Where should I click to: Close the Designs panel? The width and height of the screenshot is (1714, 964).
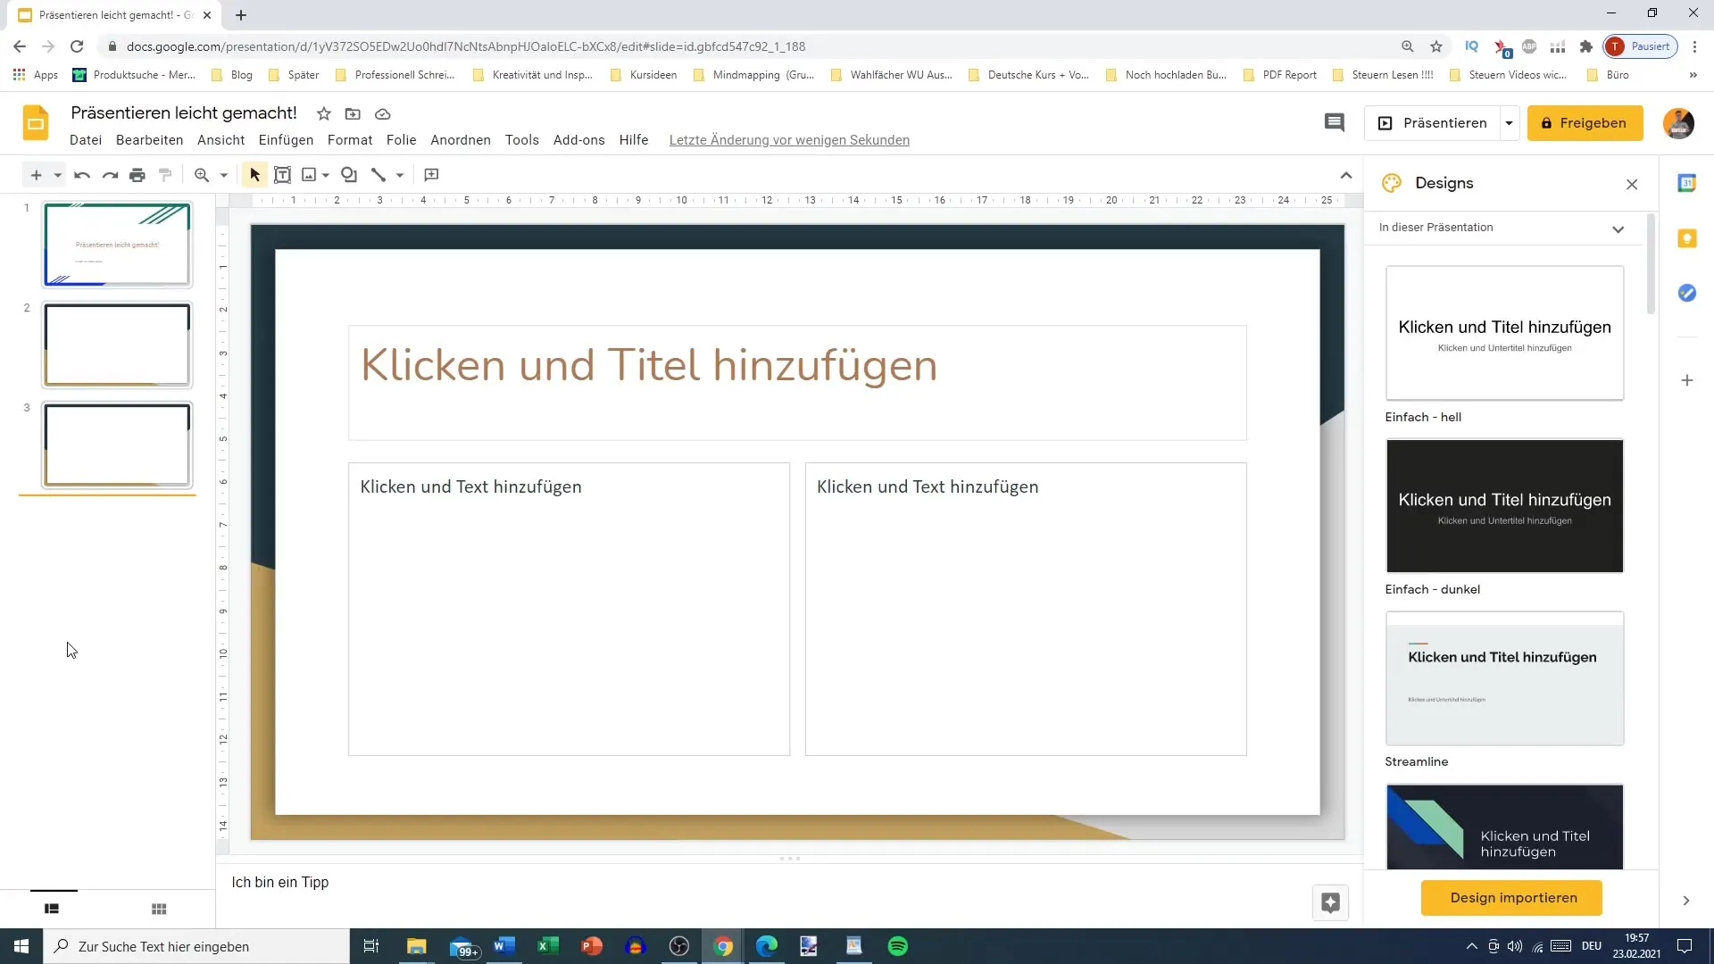(1632, 184)
